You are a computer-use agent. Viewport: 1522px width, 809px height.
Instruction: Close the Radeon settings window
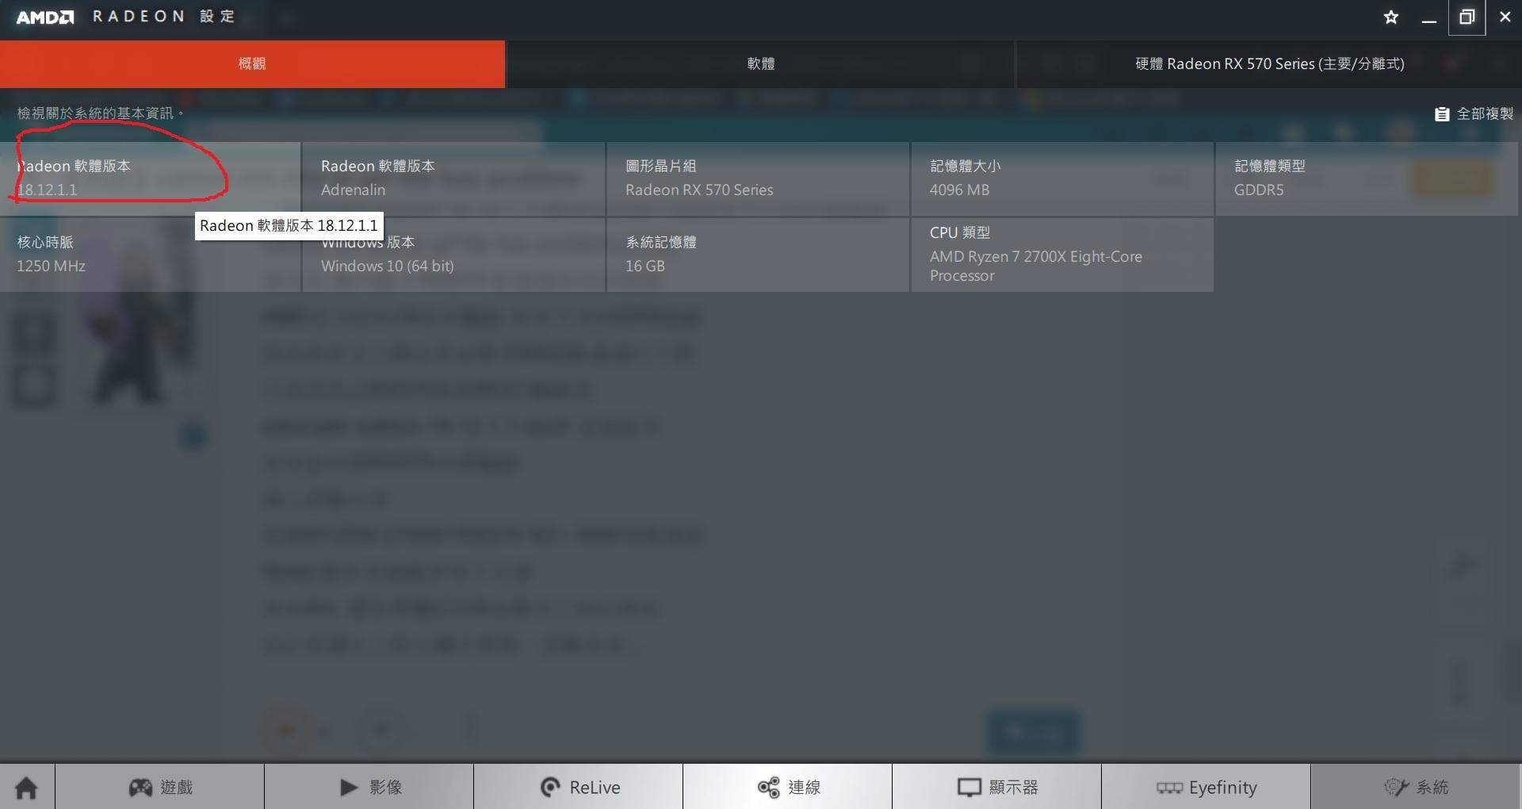(1505, 17)
